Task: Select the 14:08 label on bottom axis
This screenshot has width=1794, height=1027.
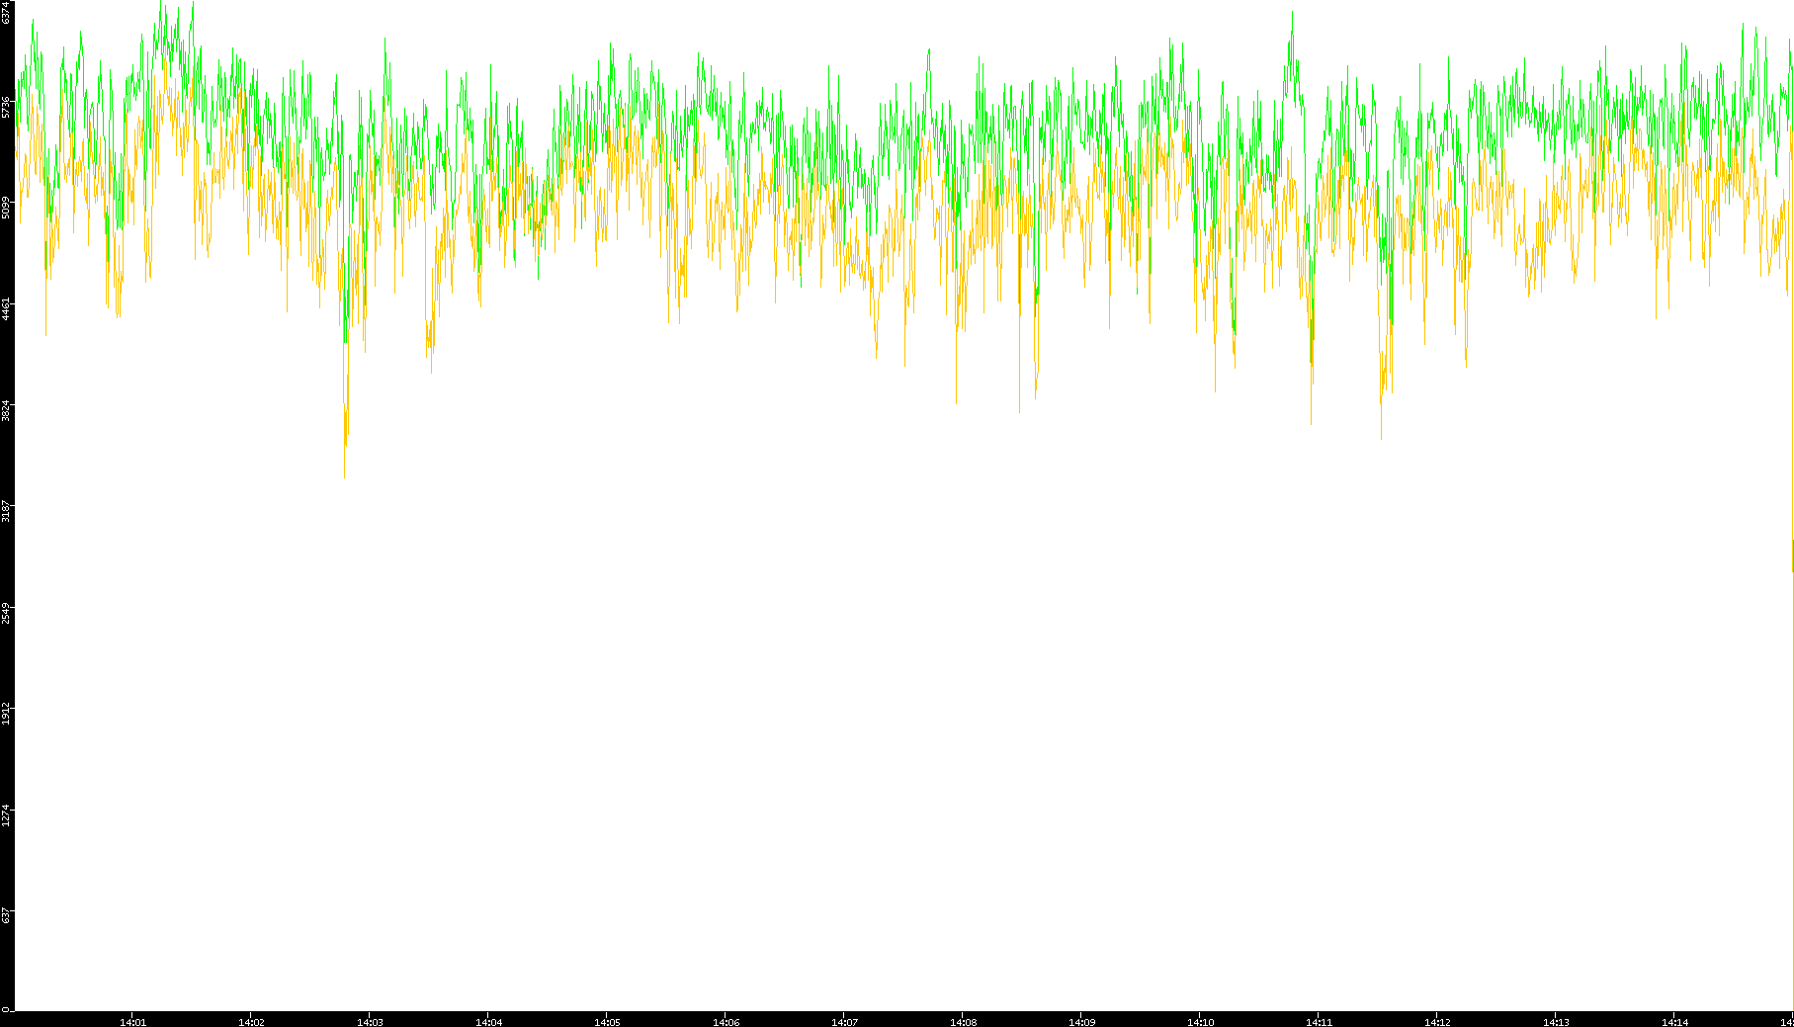Action: tap(963, 1021)
